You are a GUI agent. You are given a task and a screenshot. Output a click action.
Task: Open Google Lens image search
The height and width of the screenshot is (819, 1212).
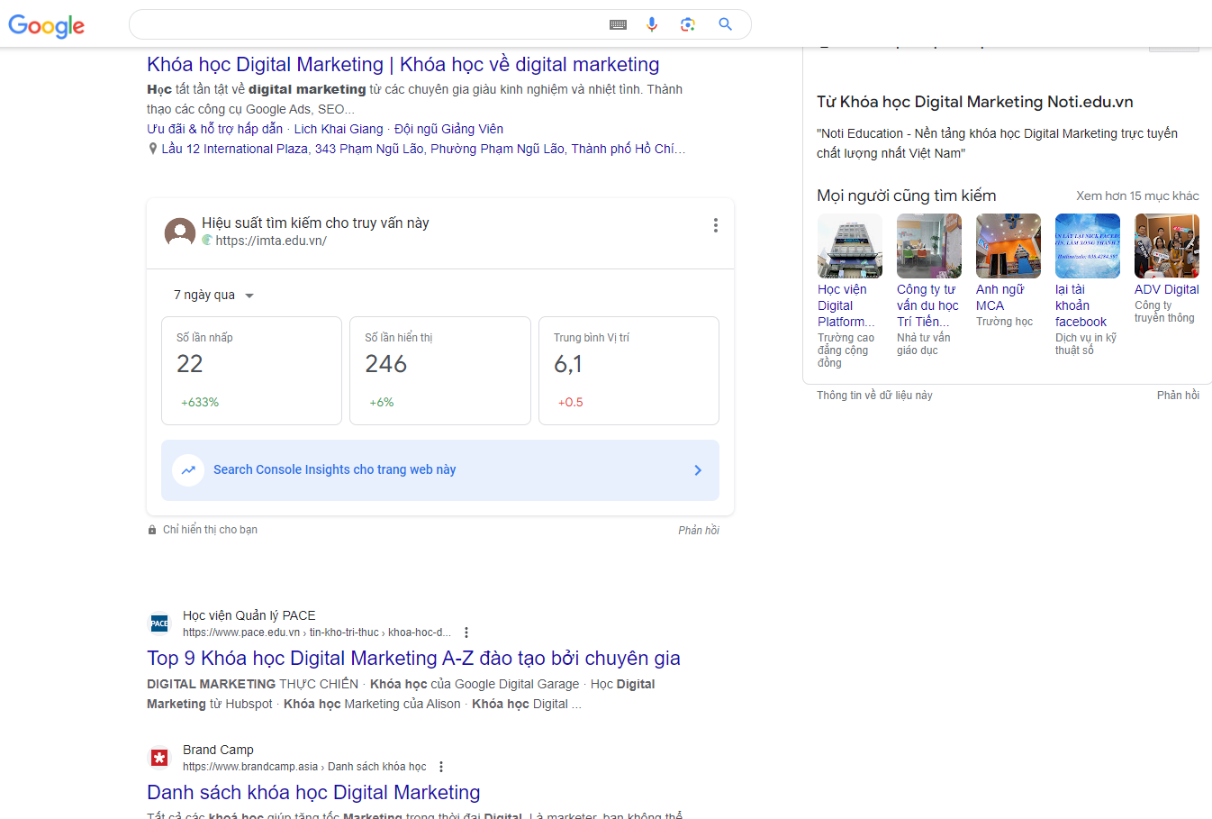[688, 24]
